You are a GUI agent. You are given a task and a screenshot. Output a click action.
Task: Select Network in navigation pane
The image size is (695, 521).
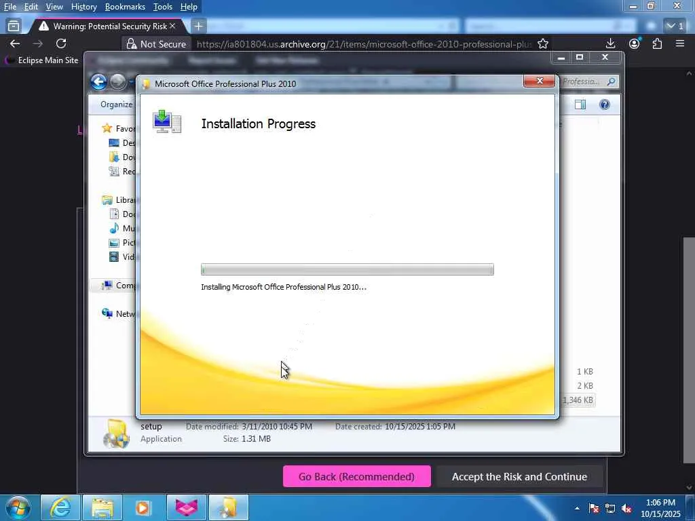coord(118,313)
